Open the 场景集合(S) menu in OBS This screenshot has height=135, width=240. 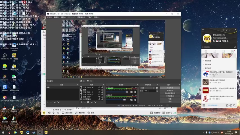tap(81, 17)
